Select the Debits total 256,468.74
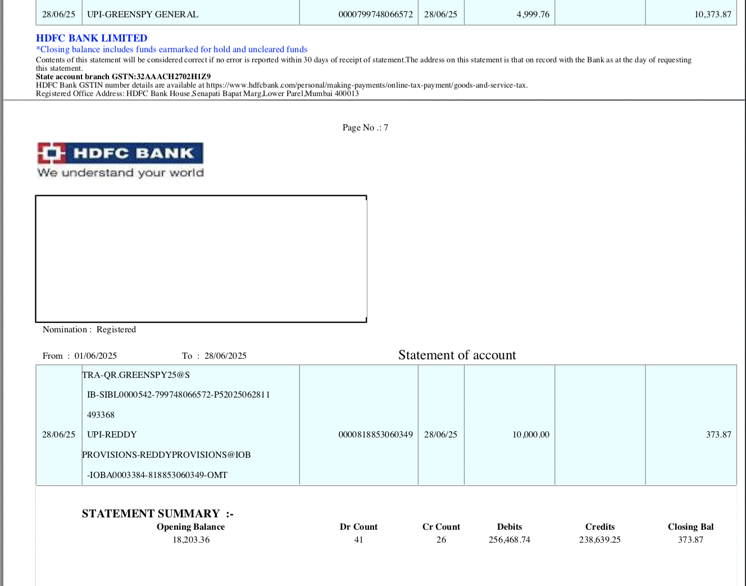This screenshot has width=746, height=586. [x=510, y=540]
